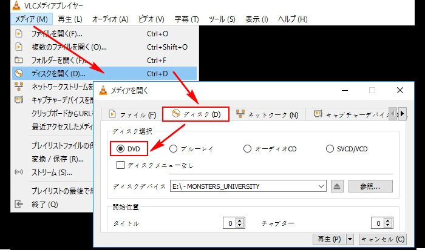The height and width of the screenshot is (250, 425).
Task: Open the メディア (M) menu
Action: pyautogui.click(x=31, y=19)
